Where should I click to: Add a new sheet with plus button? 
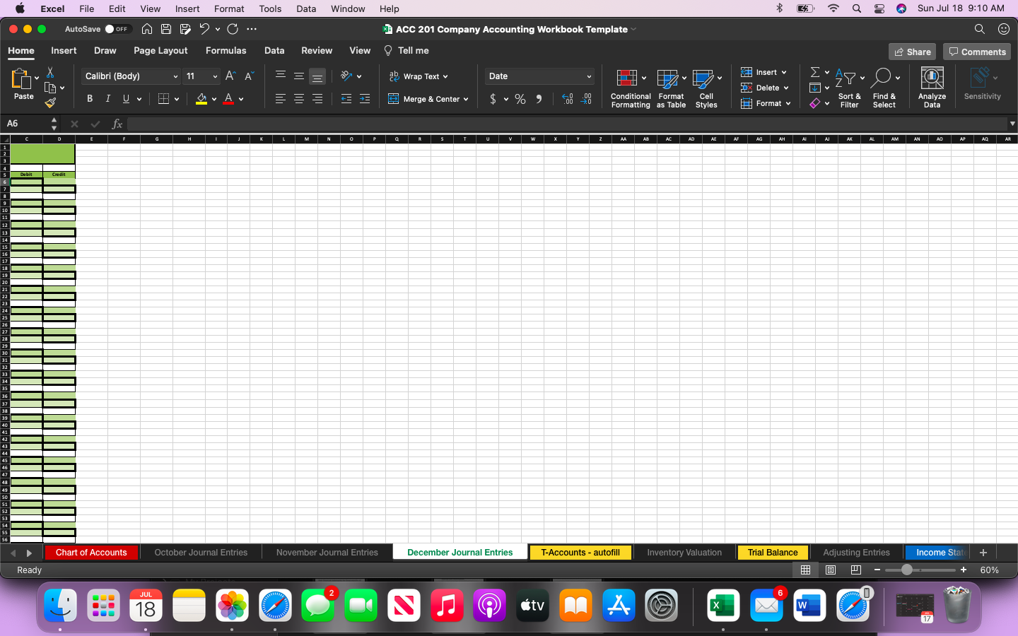click(x=983, y=553)
